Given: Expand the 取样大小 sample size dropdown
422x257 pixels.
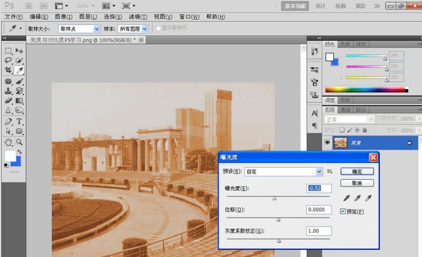Looking at the screenshot, I should point(96,29).
